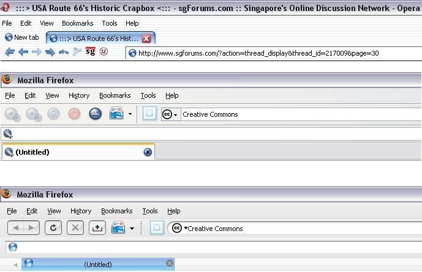Close (Untitled) tab in upper Firefox

point(148,152)
